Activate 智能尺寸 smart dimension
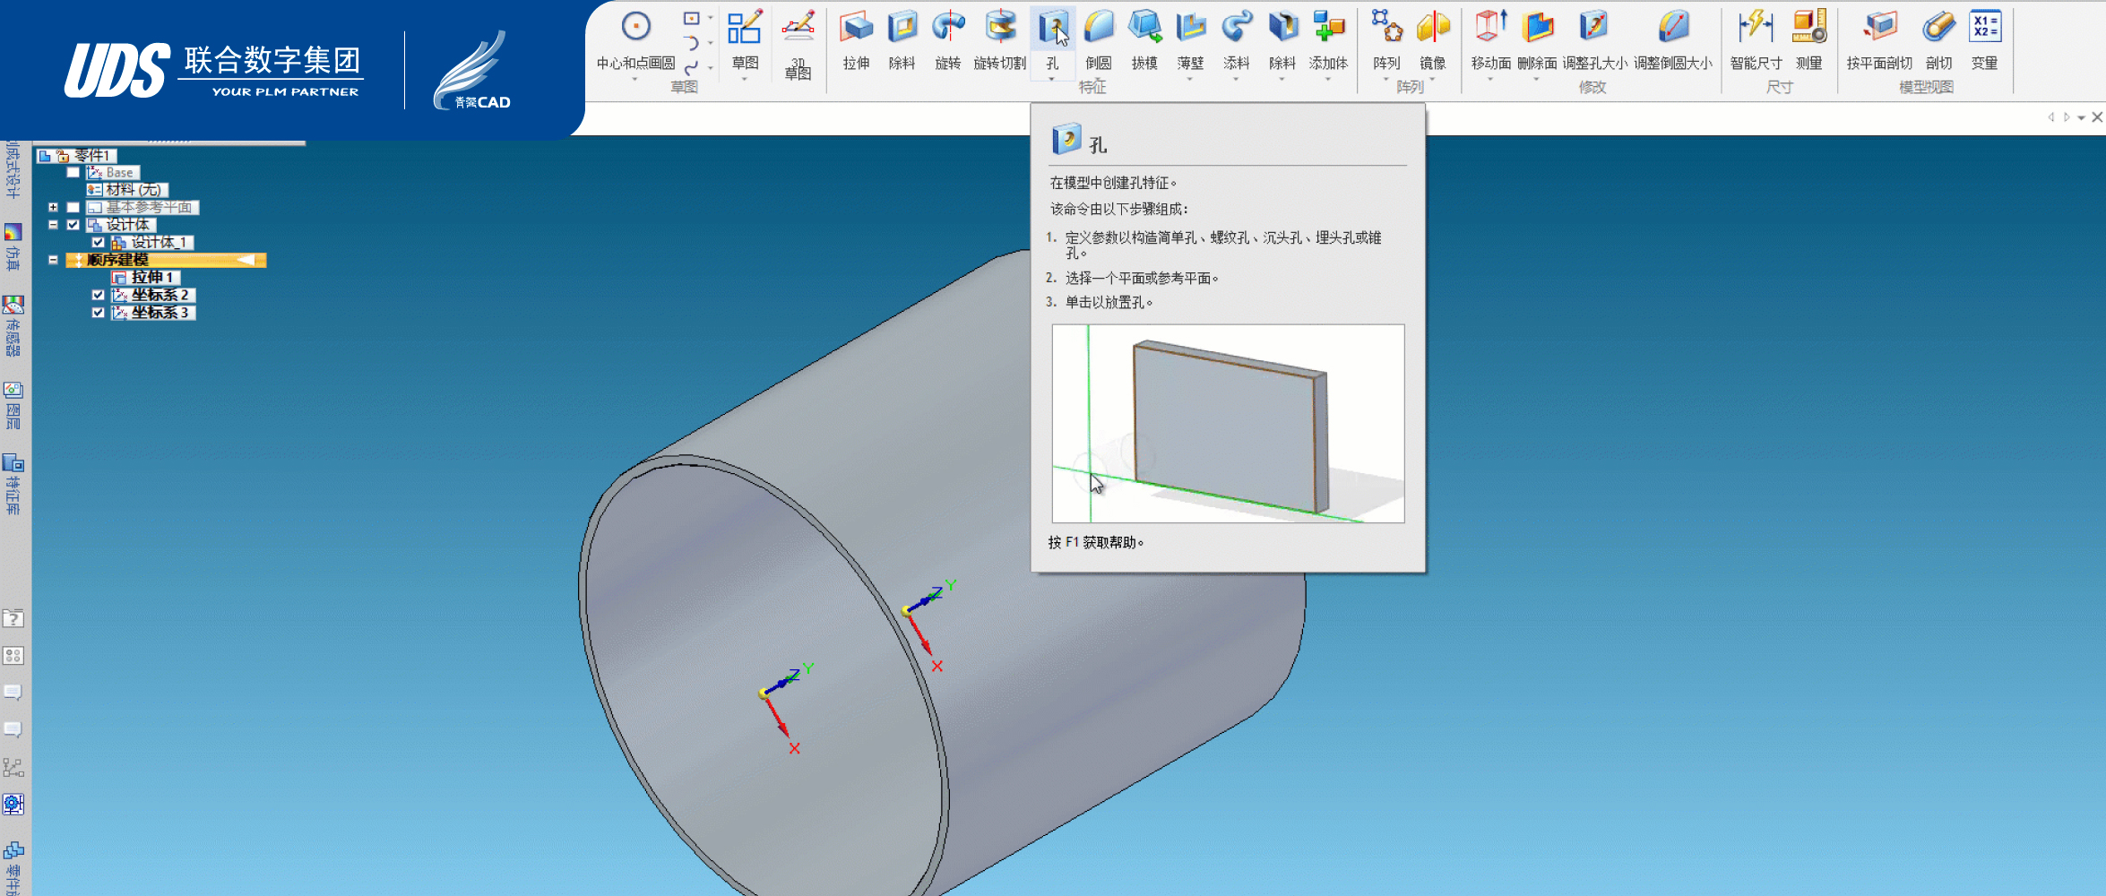Viewport: 2106px width, 896px height. (x=1756, y=39)
